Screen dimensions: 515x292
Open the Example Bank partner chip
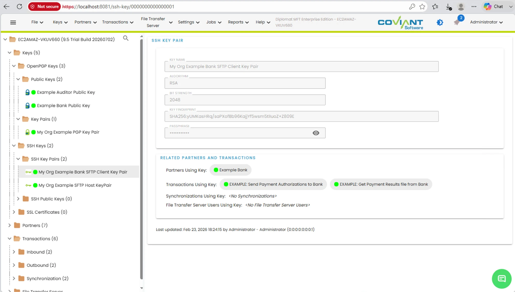[230, 170]
